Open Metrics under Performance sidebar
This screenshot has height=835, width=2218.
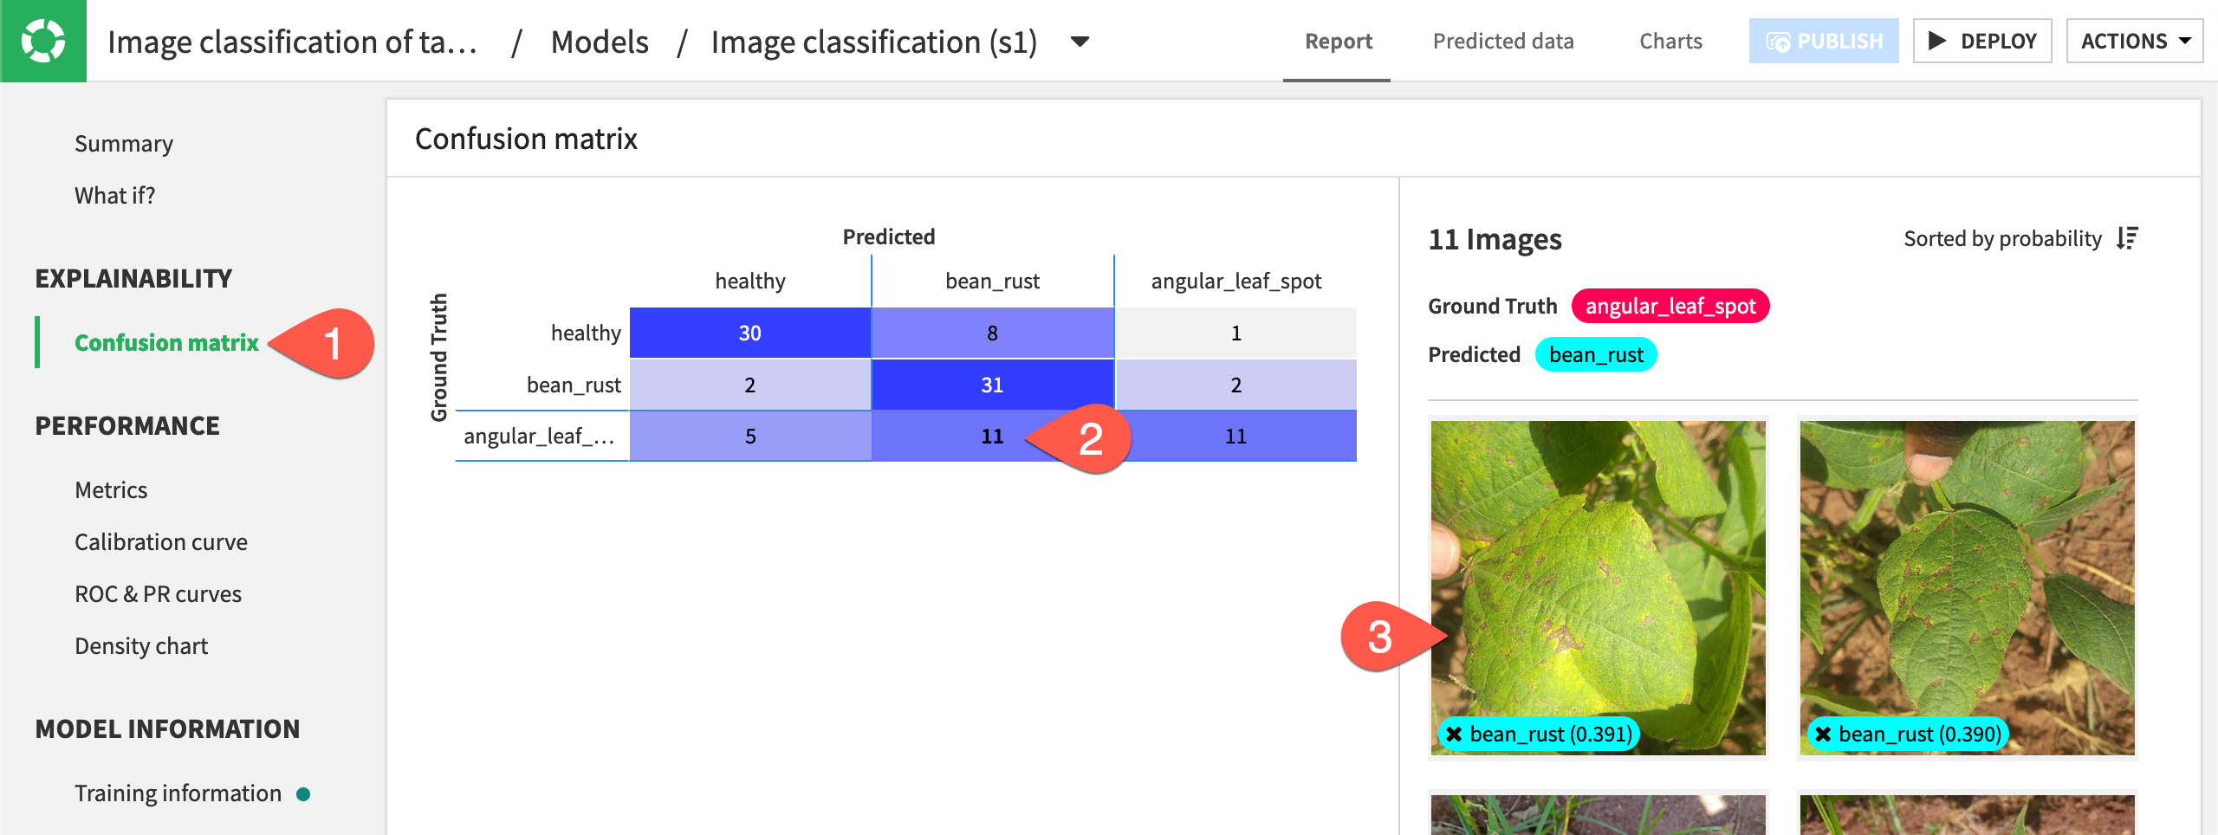111,489
